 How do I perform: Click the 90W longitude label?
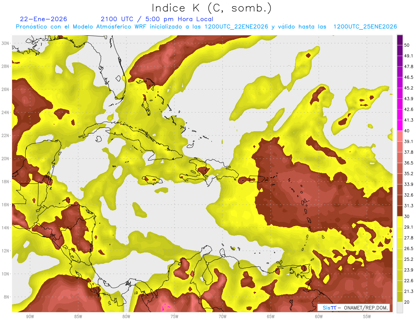tap(30, 317)
